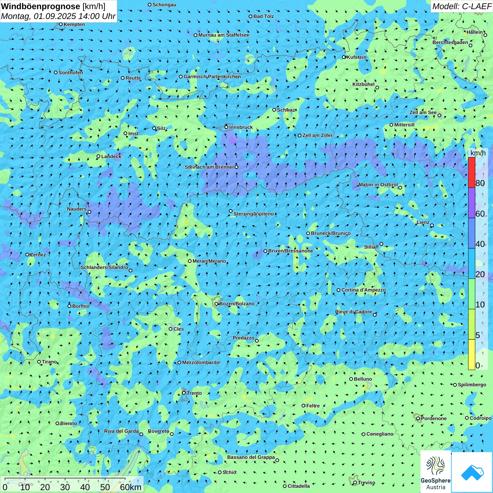The width and height of the screenshot is (493, 493).
Task: Click the Landeck location marker
Action: coord(99,156)
